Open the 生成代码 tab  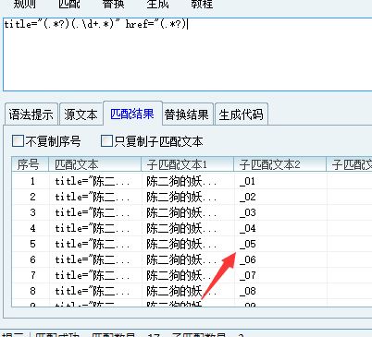coord(242,114)
